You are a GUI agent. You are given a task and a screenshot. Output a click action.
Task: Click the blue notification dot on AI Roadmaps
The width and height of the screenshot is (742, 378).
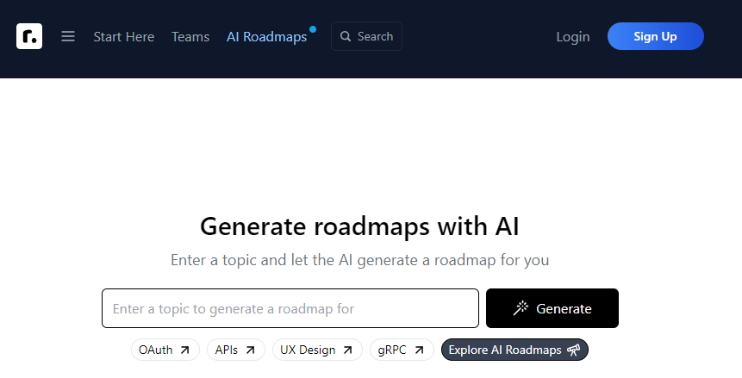click(313, 29)
